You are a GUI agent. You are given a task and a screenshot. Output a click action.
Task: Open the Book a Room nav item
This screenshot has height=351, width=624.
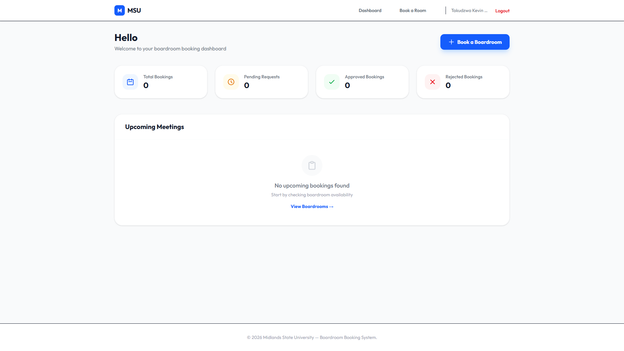413,10
